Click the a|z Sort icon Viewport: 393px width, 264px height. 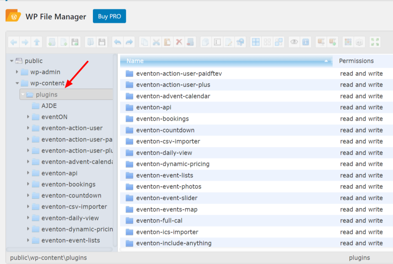click(x=359, y=42)
